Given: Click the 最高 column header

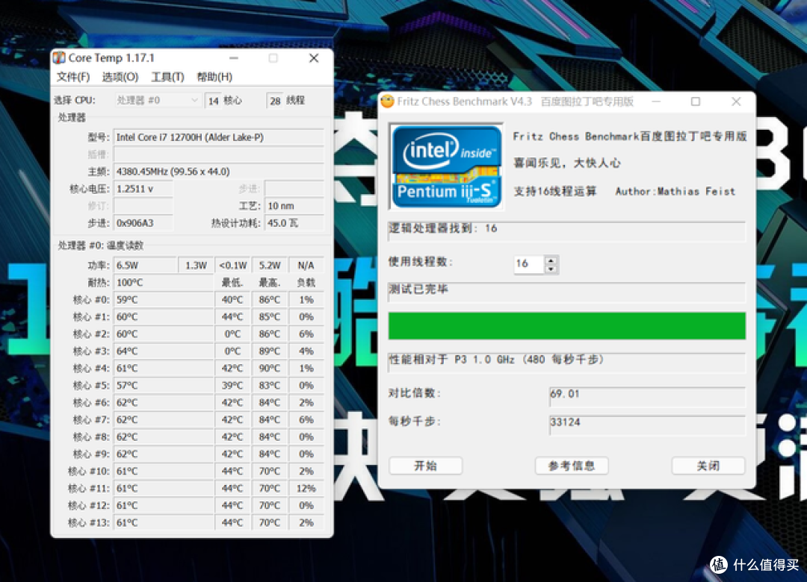Looking at the screenshot, I should point(269,283).
